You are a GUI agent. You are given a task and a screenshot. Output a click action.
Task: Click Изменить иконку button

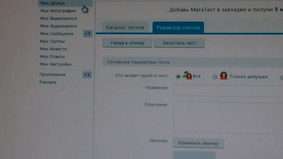tap(199, 143)
